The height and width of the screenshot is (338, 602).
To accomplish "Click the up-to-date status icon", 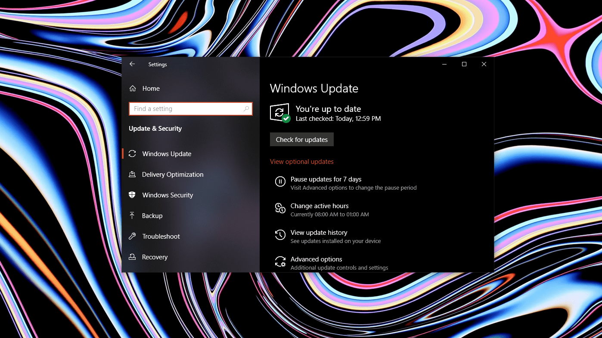I will 280,113.
